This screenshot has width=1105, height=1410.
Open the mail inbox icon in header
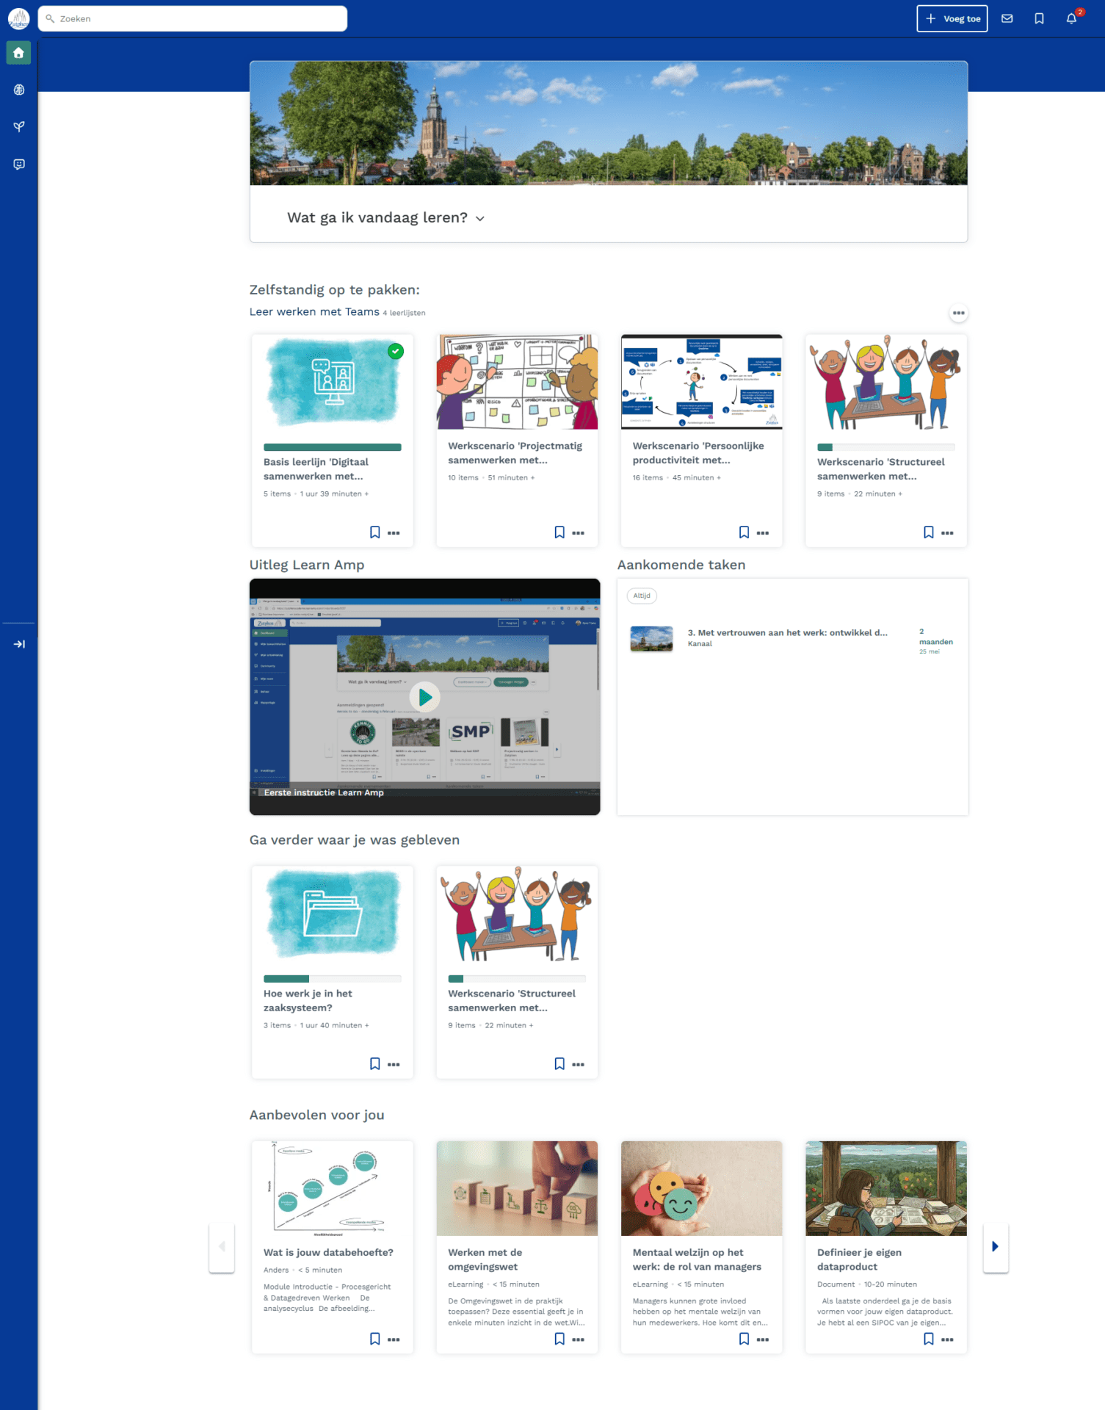click(x=1007, y=19)
